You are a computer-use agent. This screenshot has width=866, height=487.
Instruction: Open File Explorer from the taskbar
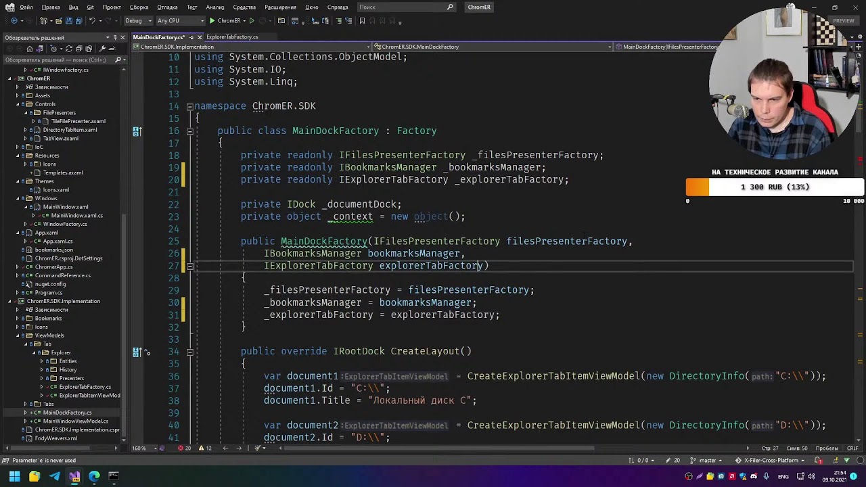pyautogui.click(x=35, y=477)
